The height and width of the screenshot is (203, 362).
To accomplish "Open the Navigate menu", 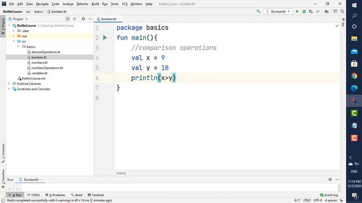I will point(42,4).
